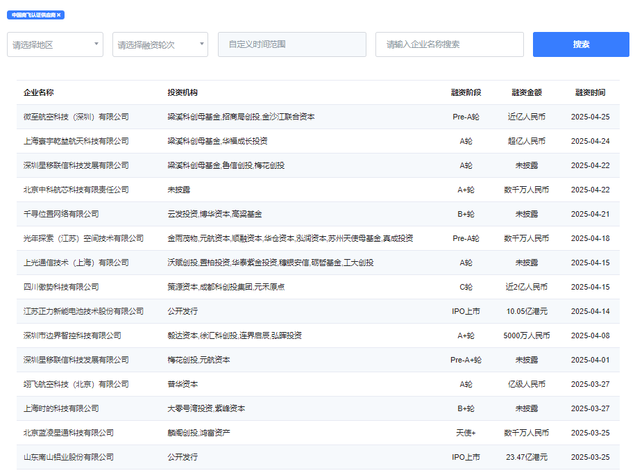Remove the 中国商飞认证供应商 filter tag
The image size is (635, 473).
(59, 15)
